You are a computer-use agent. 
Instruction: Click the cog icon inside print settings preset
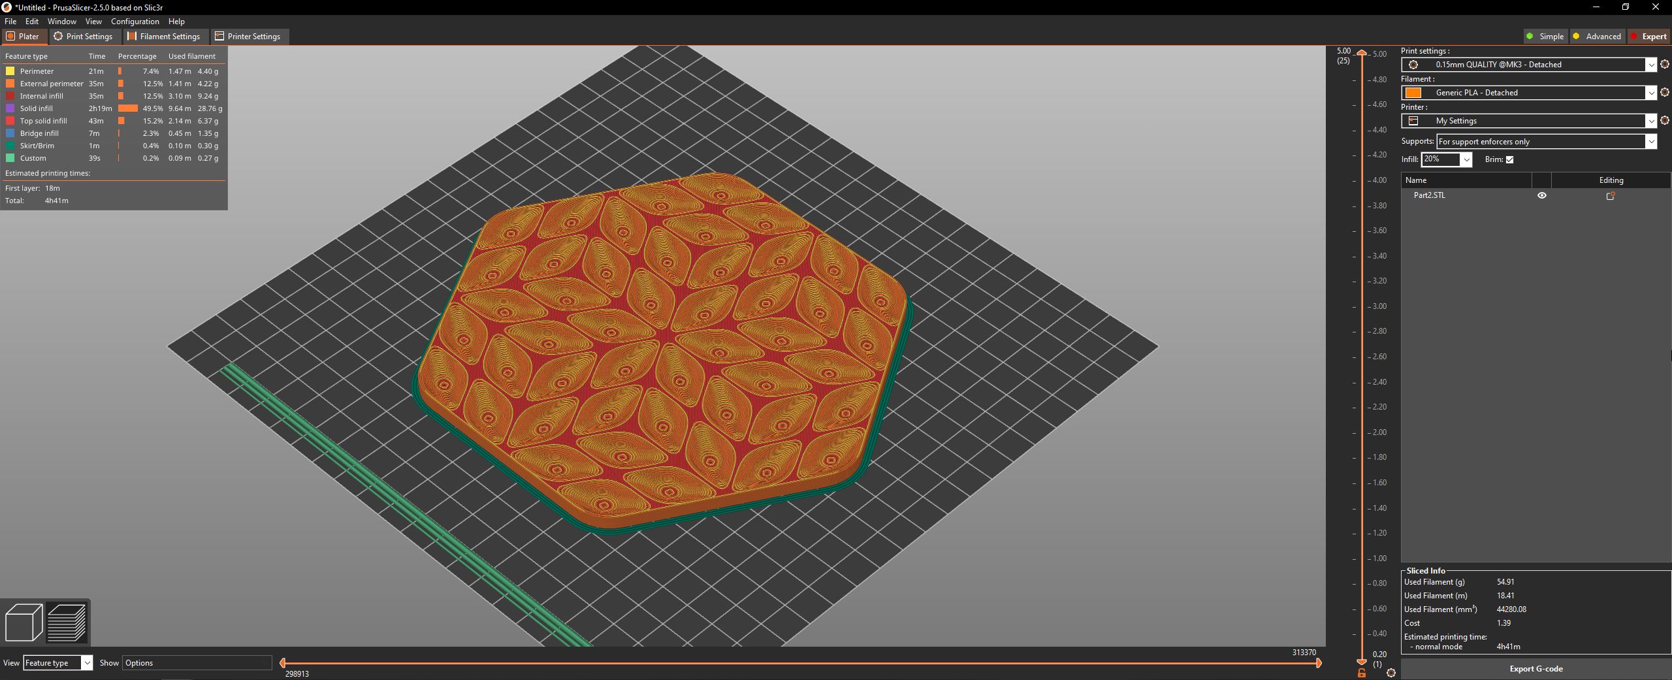pyautogui.click(x=1413, y=65)
